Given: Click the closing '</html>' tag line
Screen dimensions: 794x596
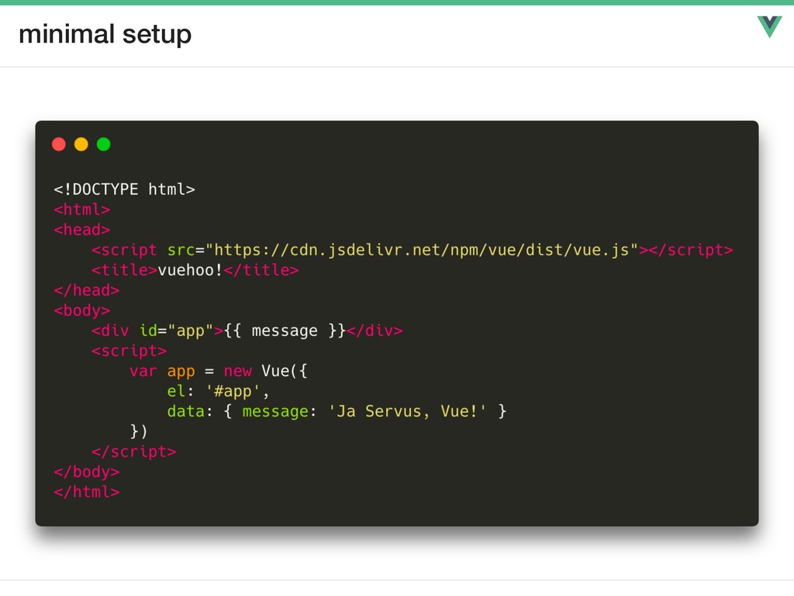Looking at the screenshot, I should (87, 492).
